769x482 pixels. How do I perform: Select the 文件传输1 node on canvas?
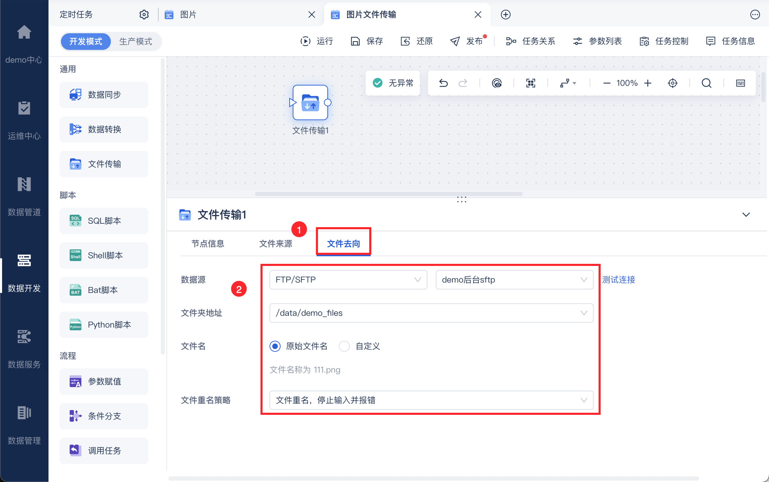pos(310,102)
